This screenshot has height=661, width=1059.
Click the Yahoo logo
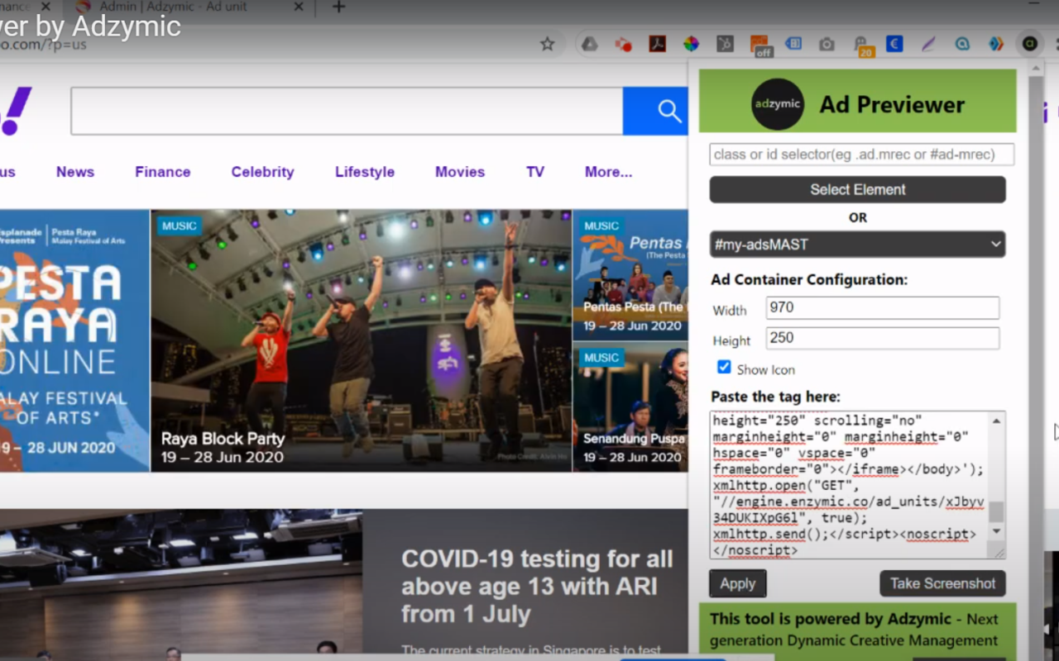(15, 111)
